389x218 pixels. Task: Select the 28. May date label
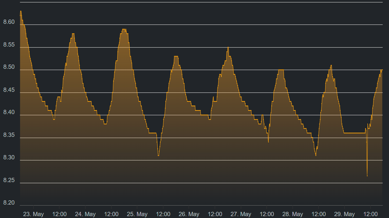pyautogui.click(x=292, y=214)
